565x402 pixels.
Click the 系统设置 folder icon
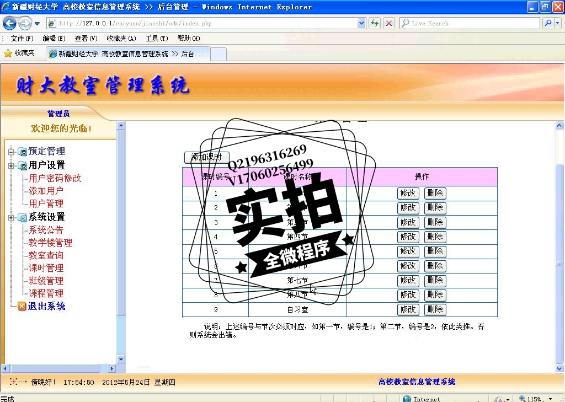[22, 218]
